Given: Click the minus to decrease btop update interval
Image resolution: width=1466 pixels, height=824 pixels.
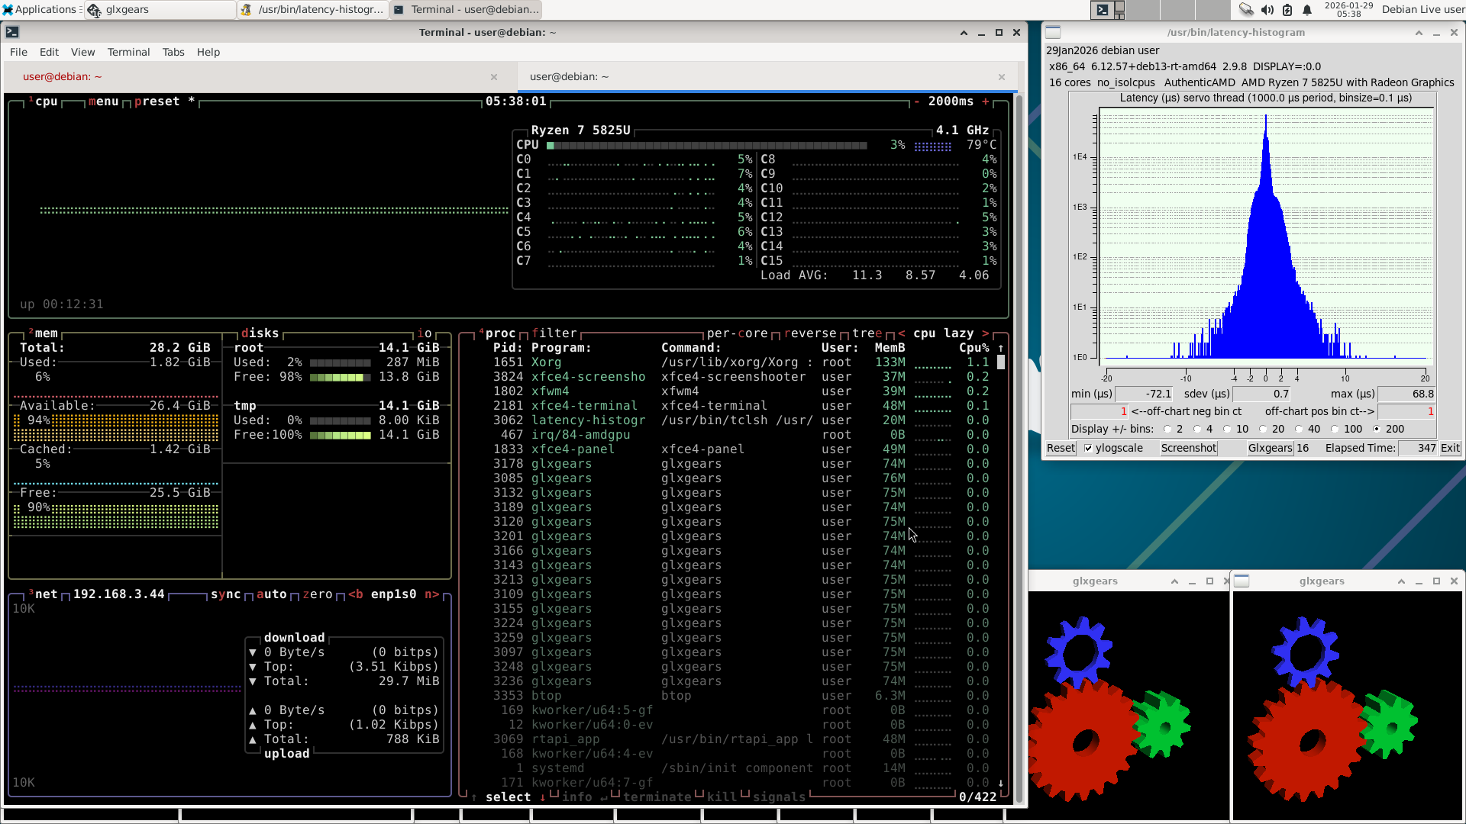Looking at the screenshot, I should click(917, 101).
